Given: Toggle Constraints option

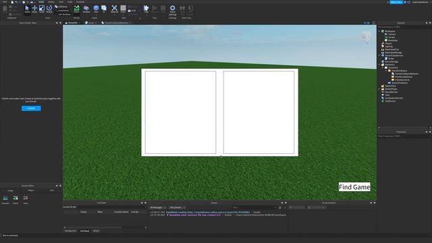Looking at the screenshot, I should coord(61,11).
